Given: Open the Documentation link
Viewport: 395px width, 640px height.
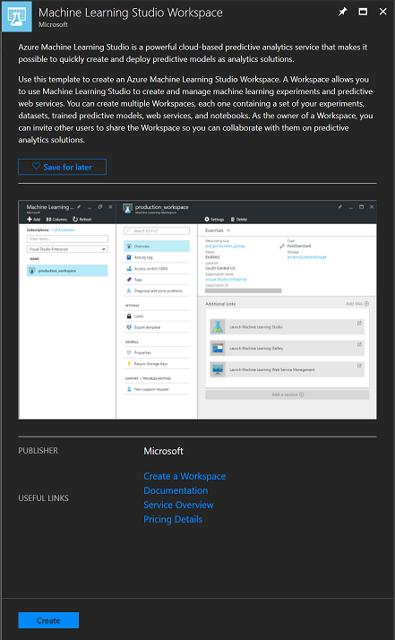Looking at the screenshot, I should pos(176,490).
